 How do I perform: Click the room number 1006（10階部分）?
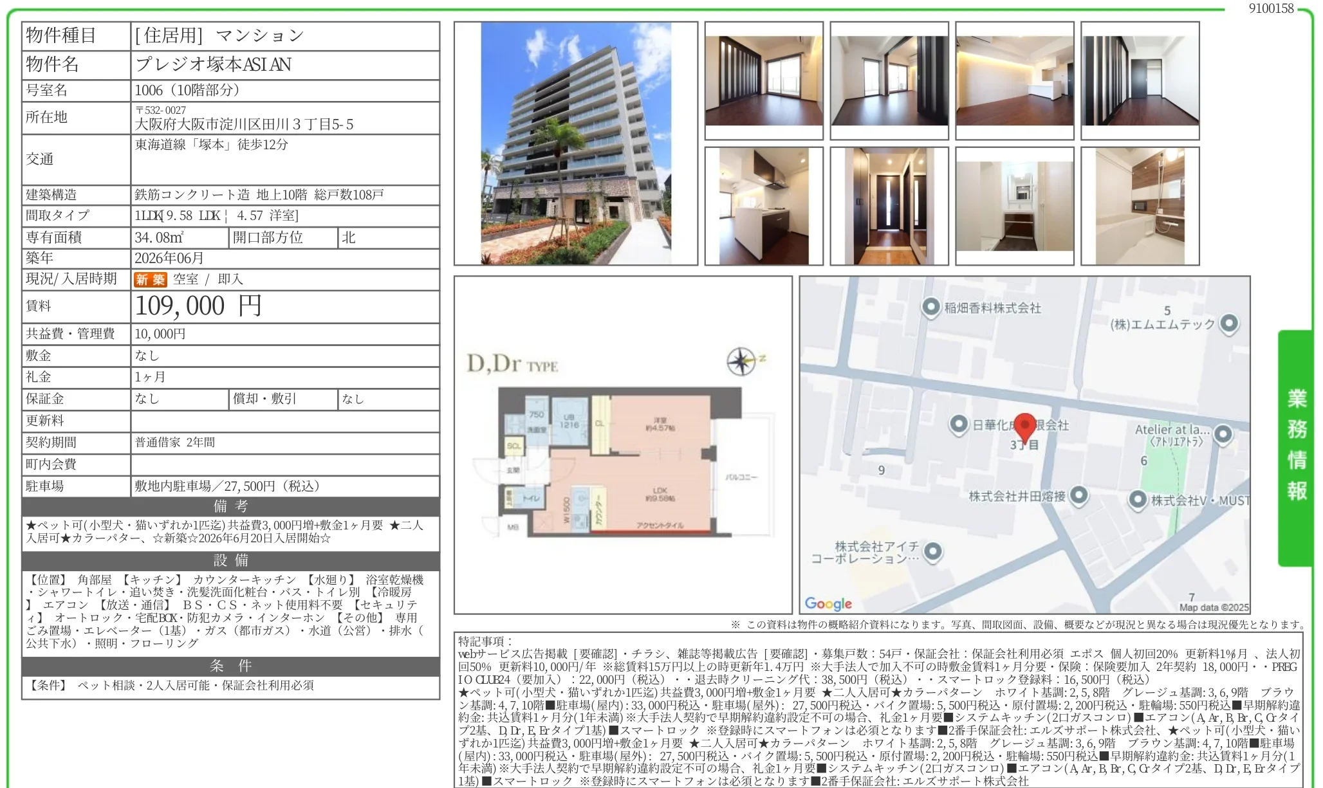point(187,90)
